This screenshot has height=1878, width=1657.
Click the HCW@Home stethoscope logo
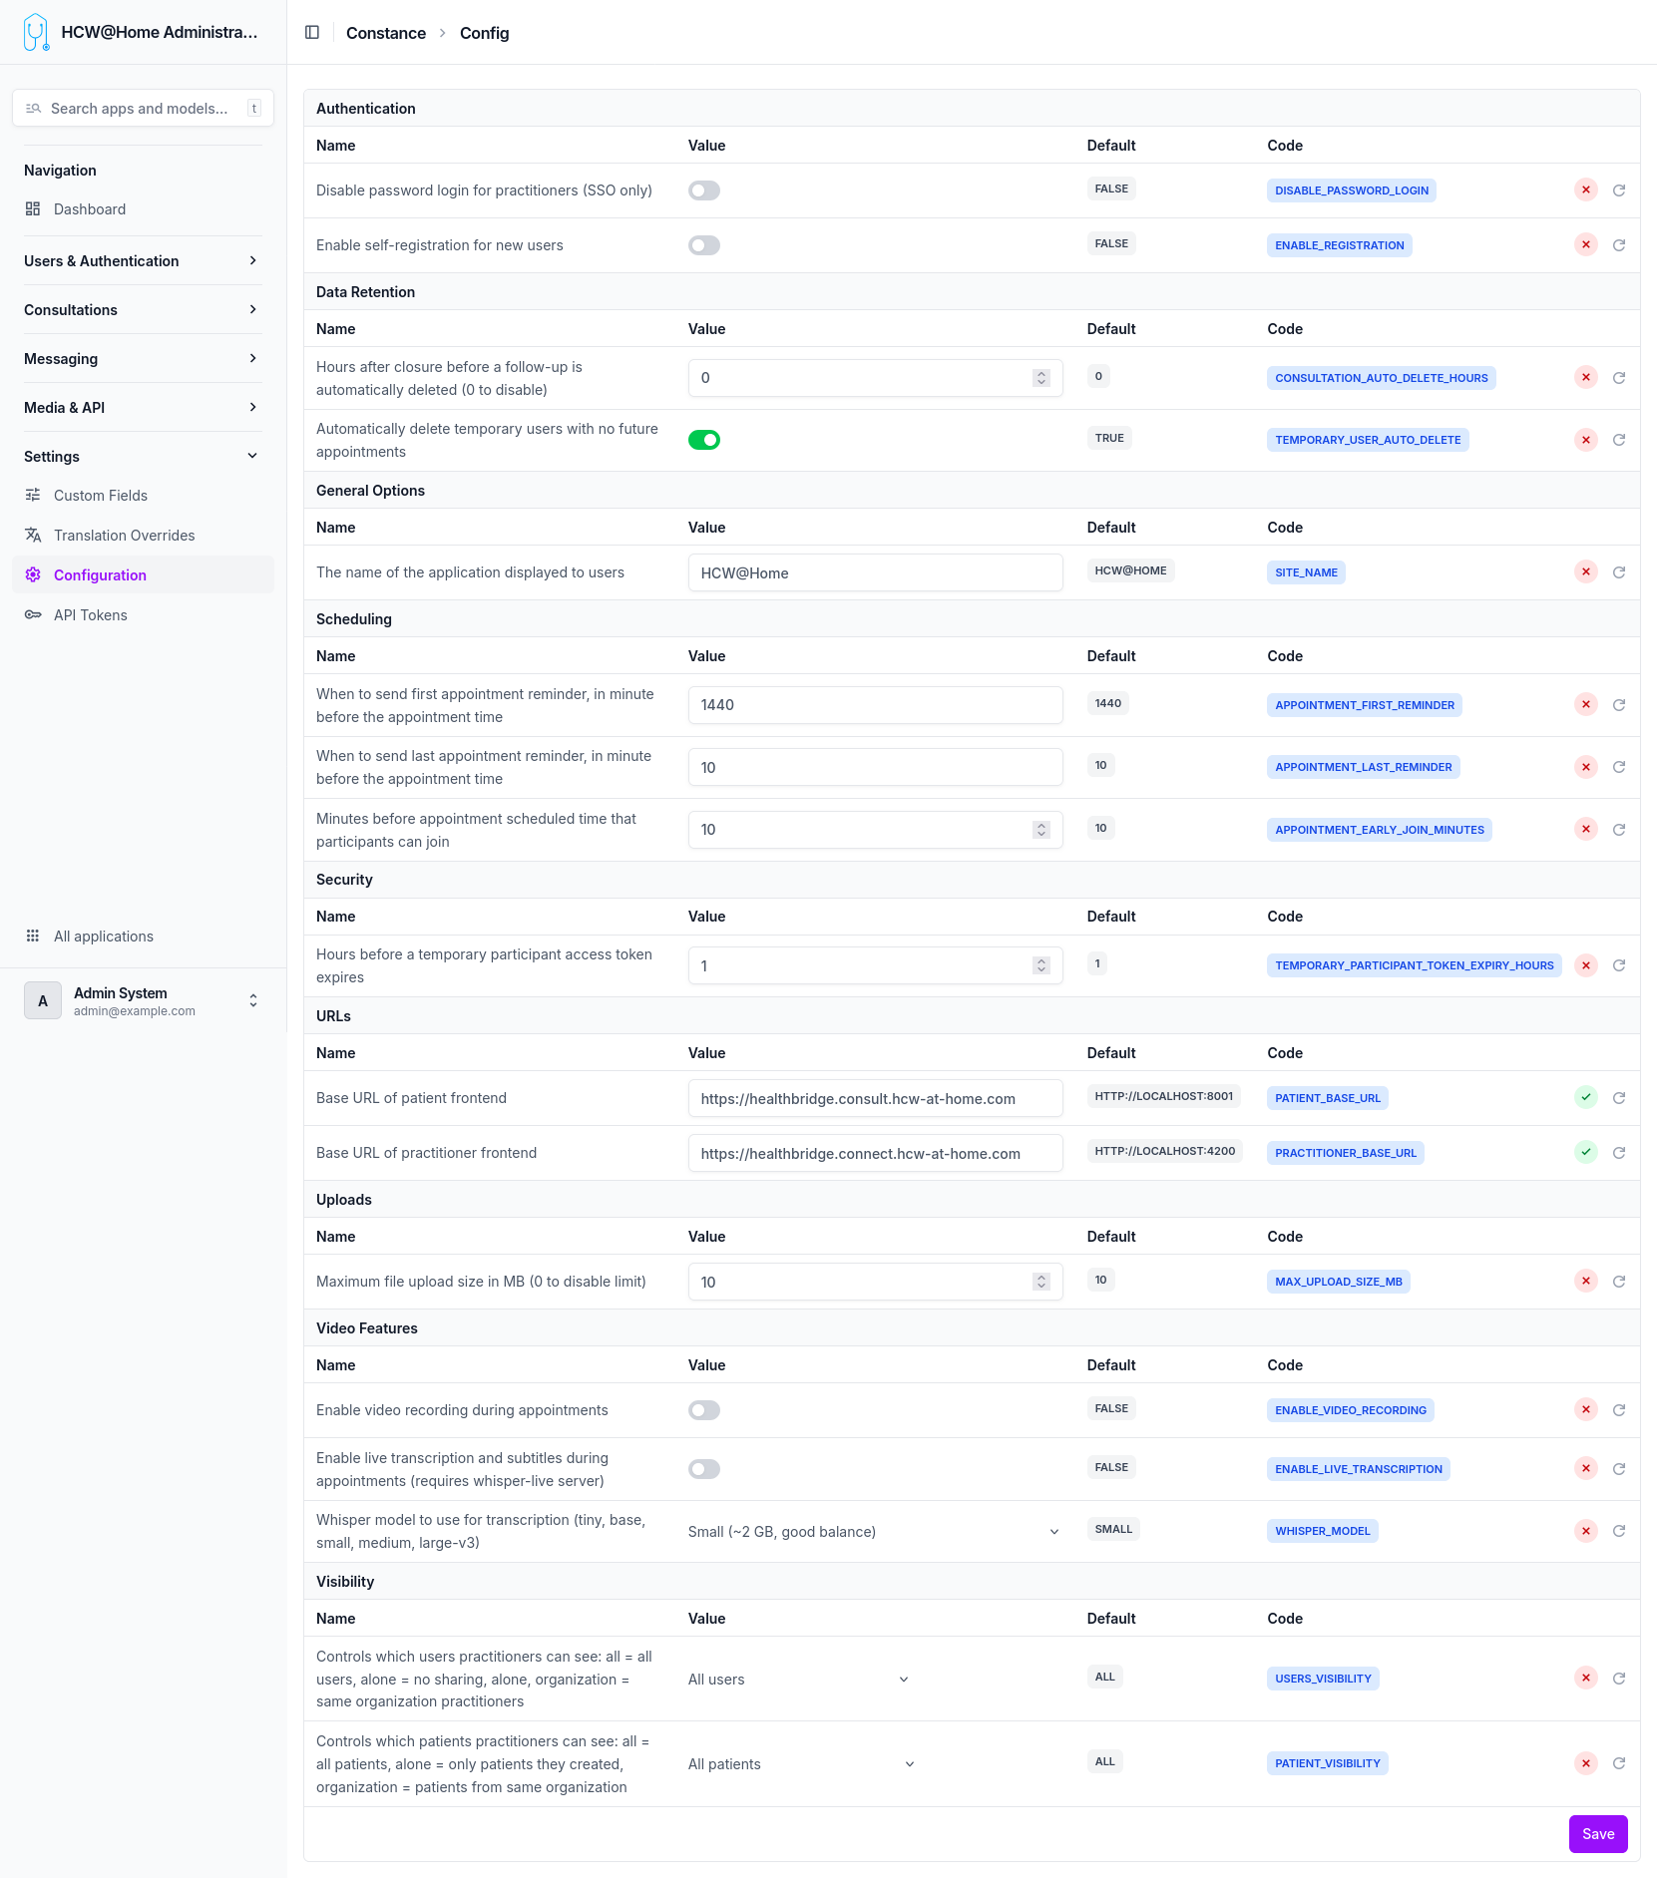(x=36, y=32)
